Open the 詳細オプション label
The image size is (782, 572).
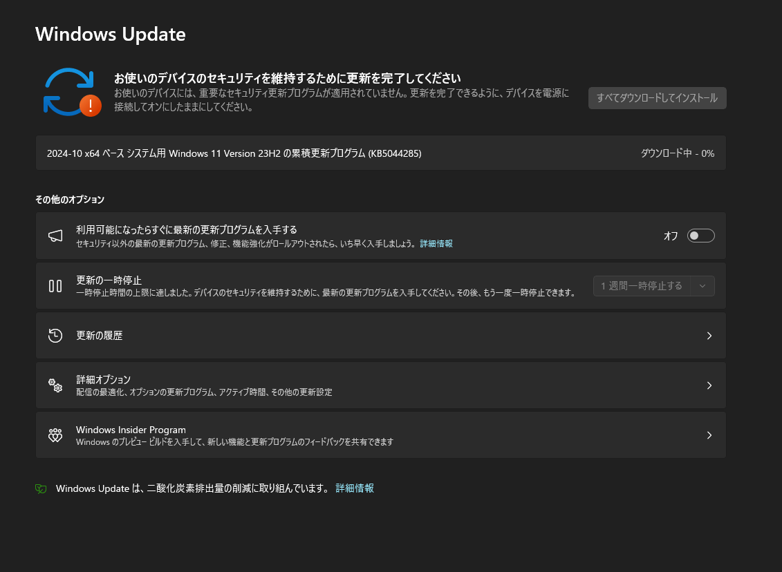[x=103, y=379]
